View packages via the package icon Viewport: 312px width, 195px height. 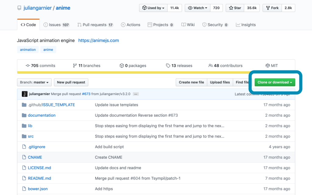click(122, 66)
